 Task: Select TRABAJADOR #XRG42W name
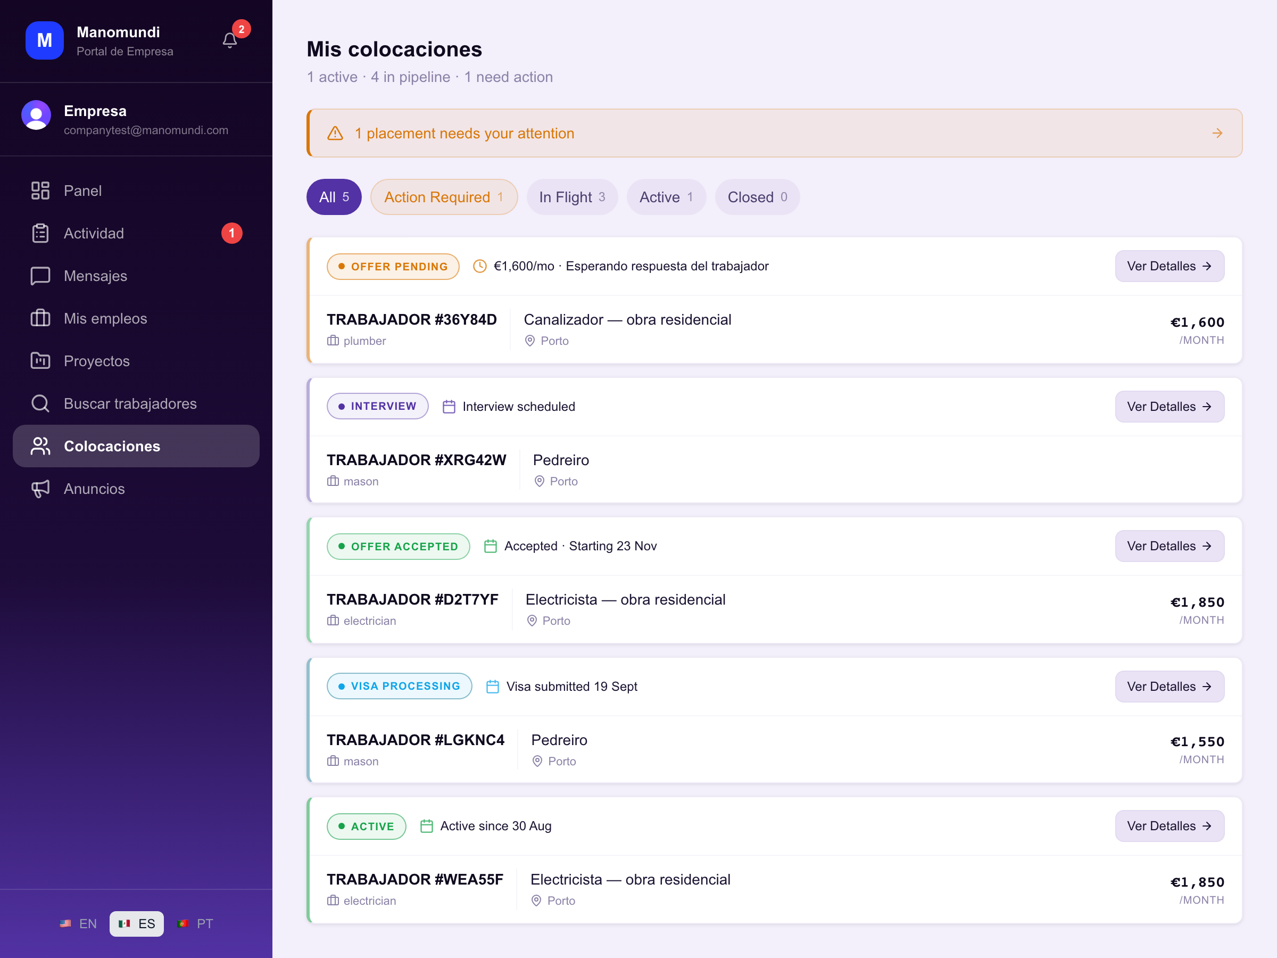point(416,460)
